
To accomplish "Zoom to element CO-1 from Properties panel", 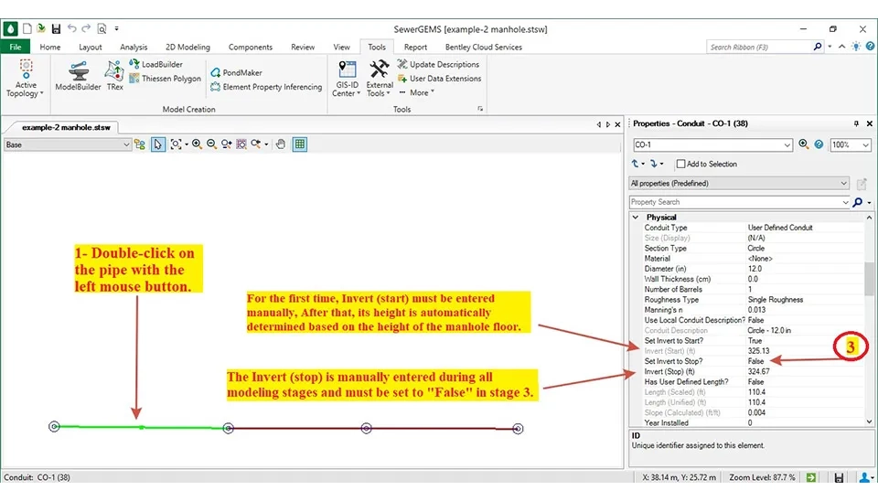I will (803, 144).
